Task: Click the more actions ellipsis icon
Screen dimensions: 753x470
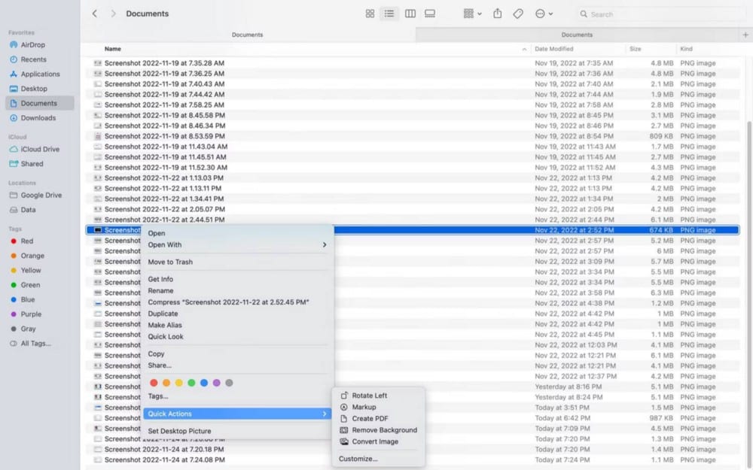Action: point(541,14)
